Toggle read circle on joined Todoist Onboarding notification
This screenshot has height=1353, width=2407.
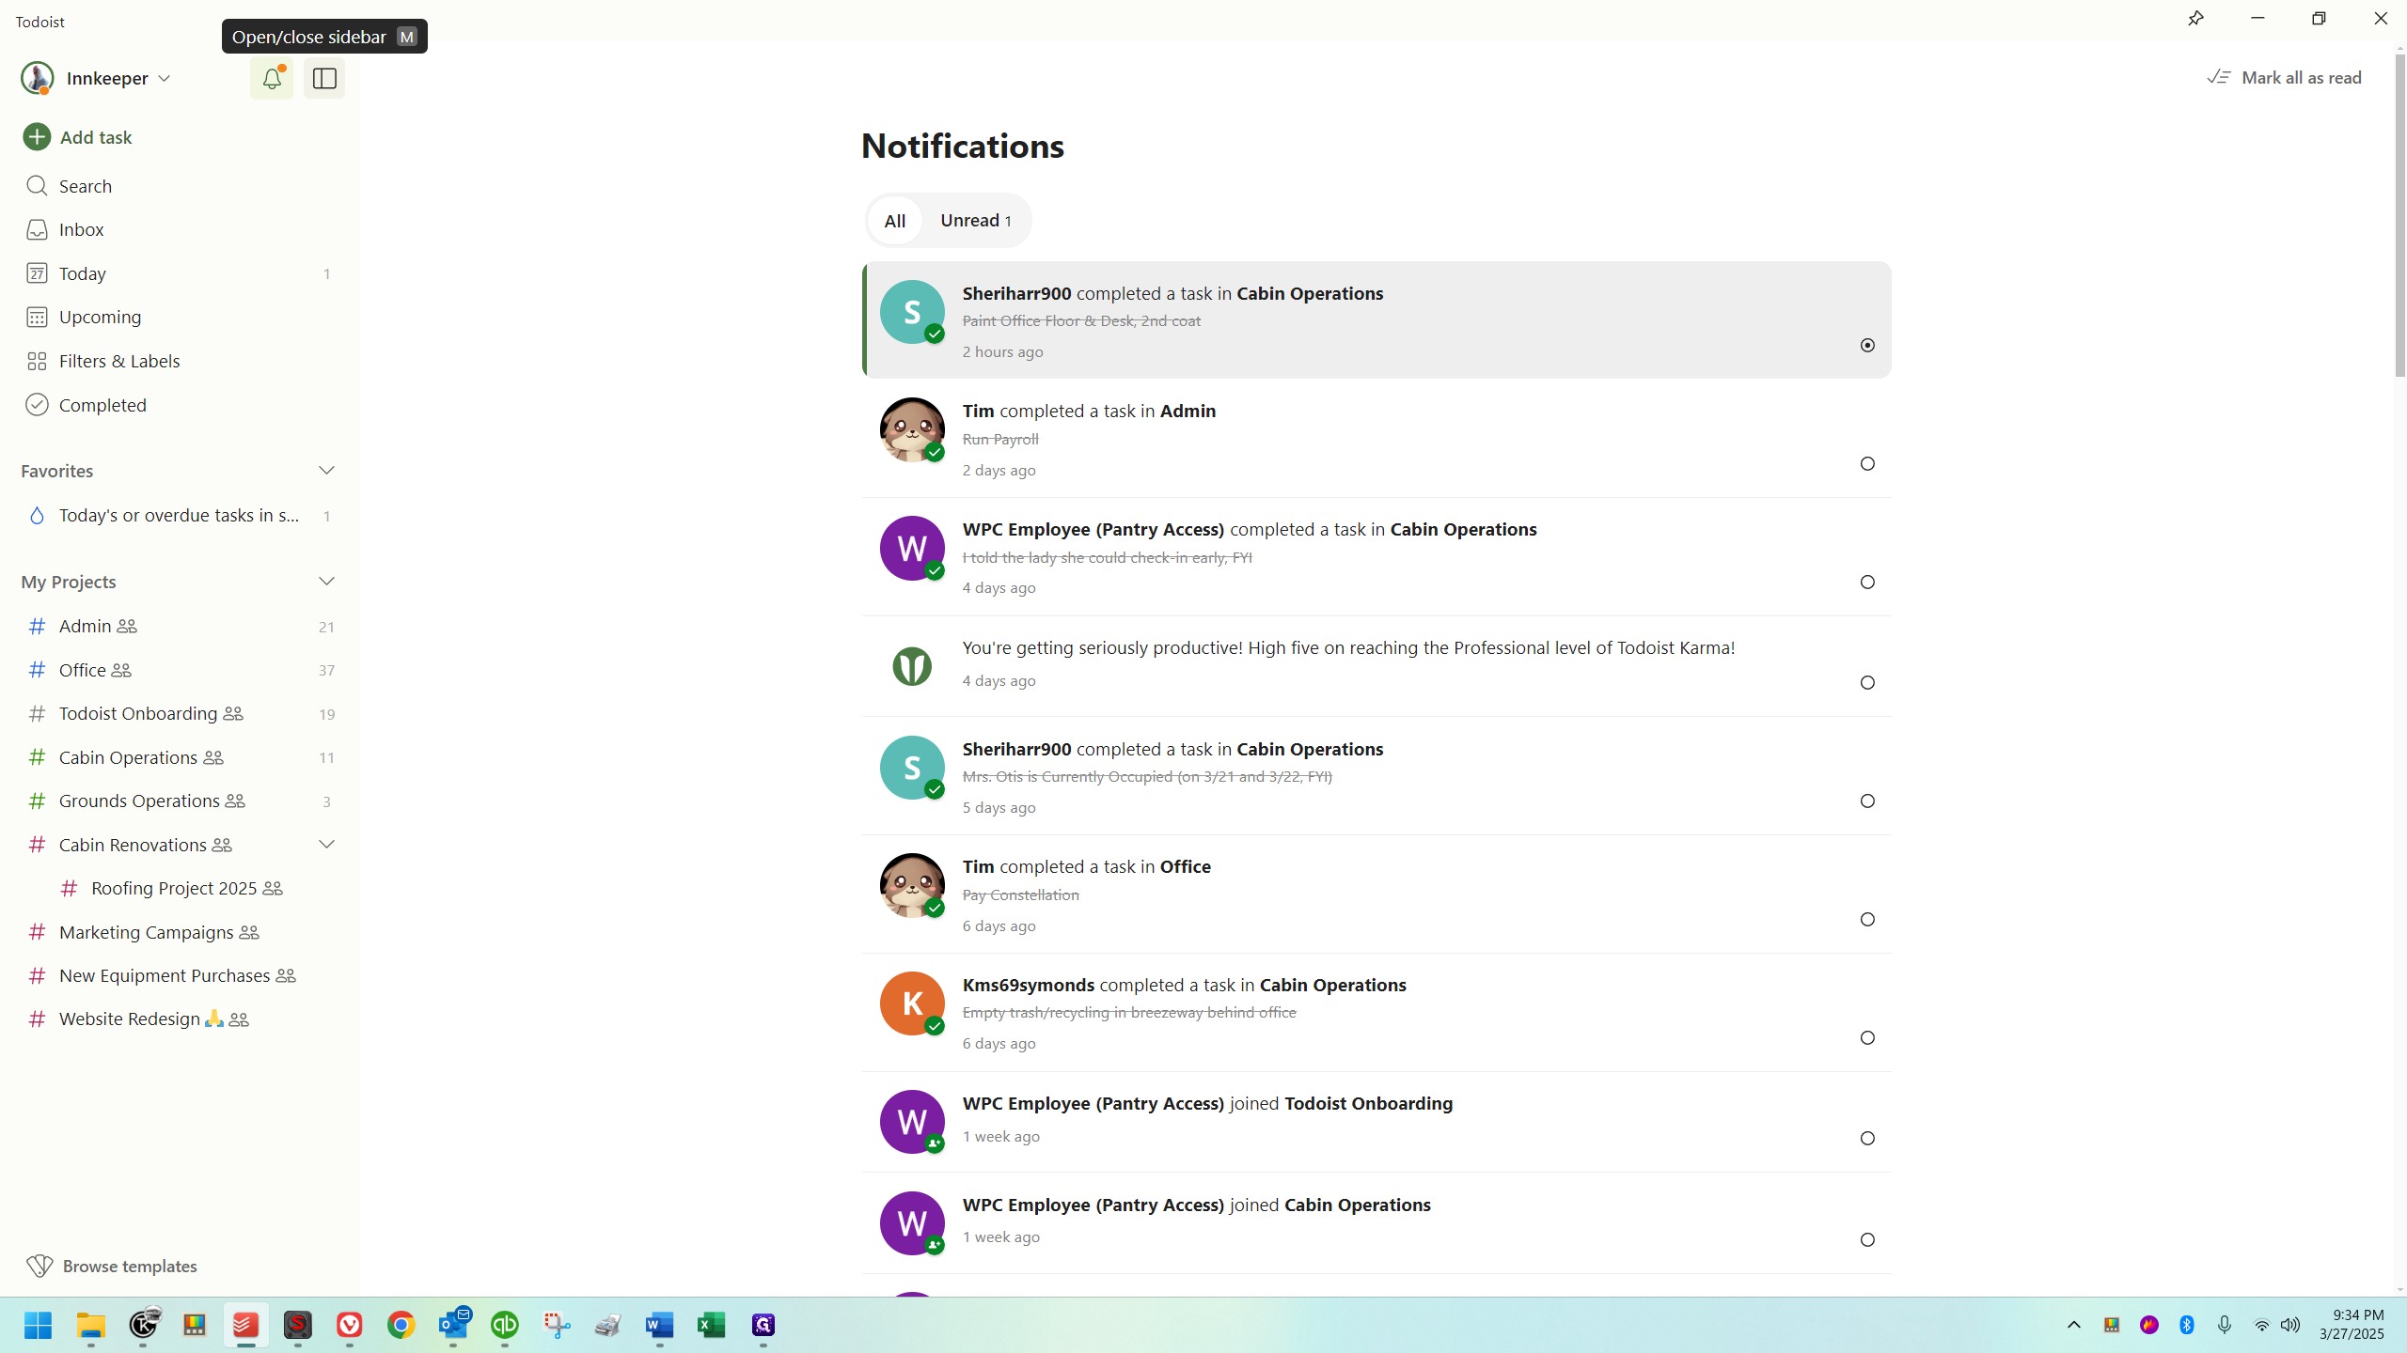click(1867, 1139)
